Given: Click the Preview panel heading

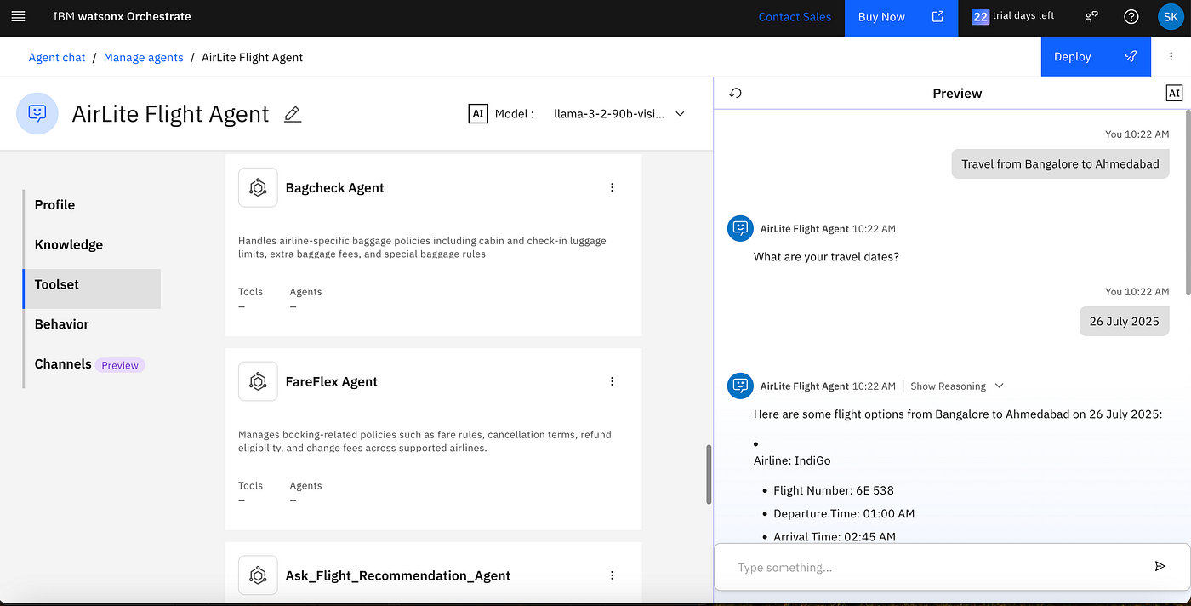Looking at the screenshot, I should 957,93.
